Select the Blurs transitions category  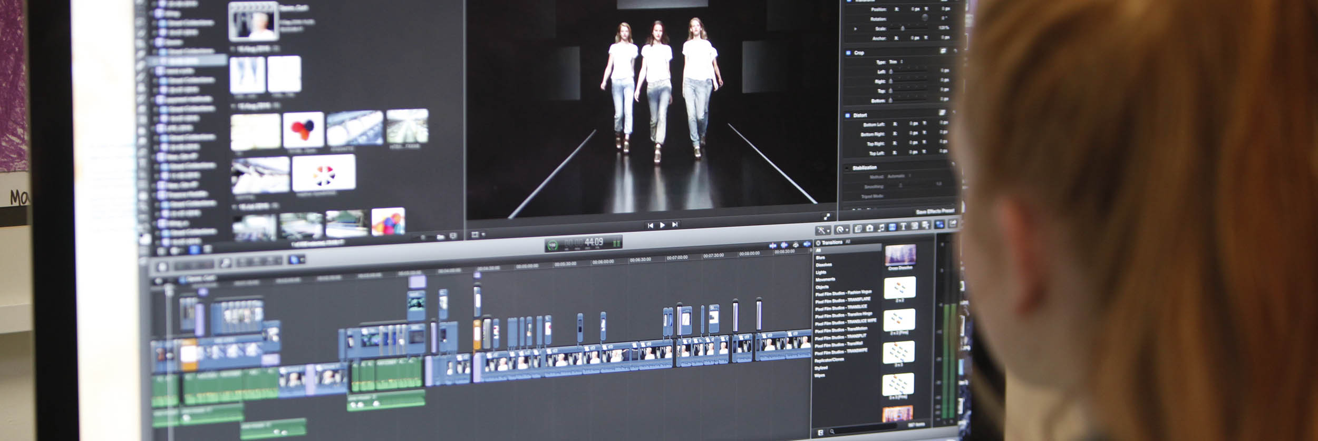[820, 257]
